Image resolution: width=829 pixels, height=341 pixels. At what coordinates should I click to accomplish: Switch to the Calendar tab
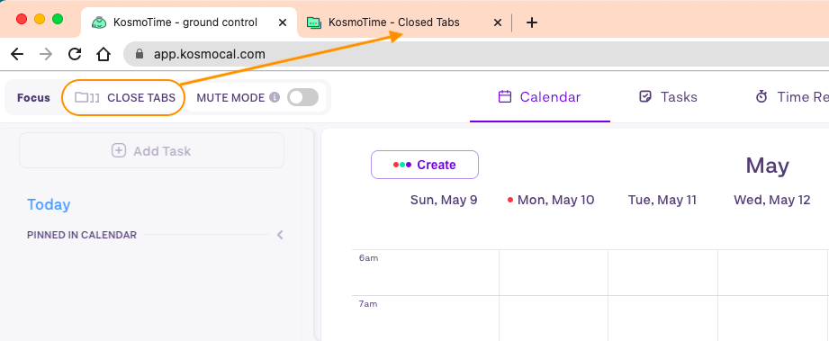[x=540, y=97]
